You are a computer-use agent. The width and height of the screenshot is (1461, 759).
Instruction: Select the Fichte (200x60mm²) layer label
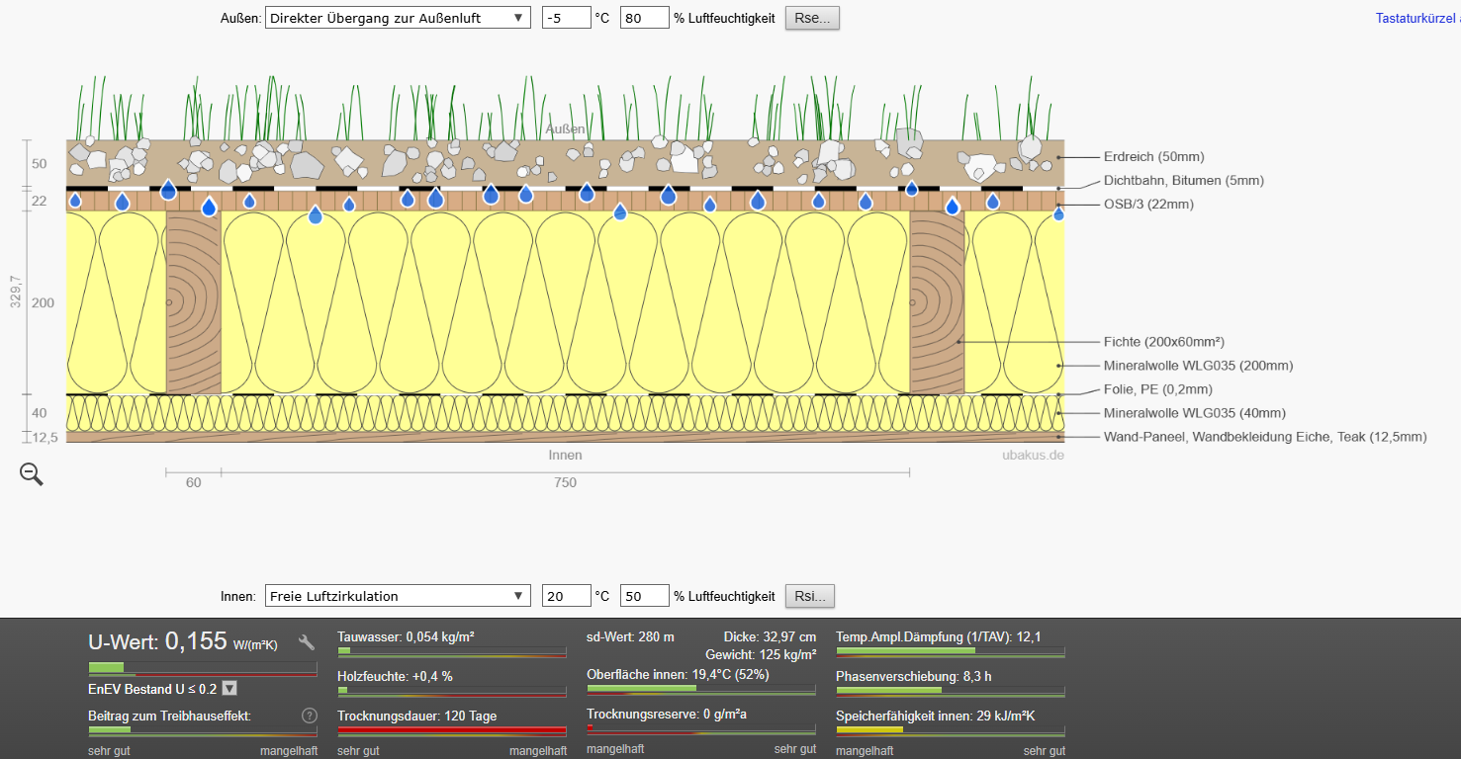point(1164,342)
